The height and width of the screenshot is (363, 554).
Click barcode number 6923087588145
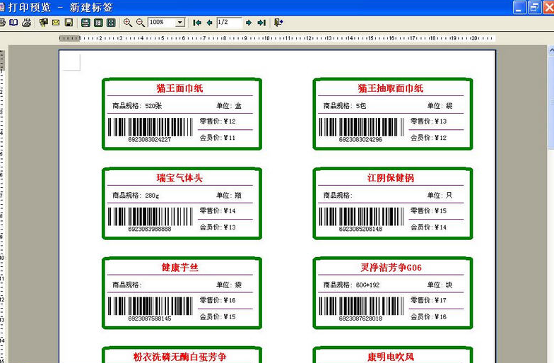(150, 318)
